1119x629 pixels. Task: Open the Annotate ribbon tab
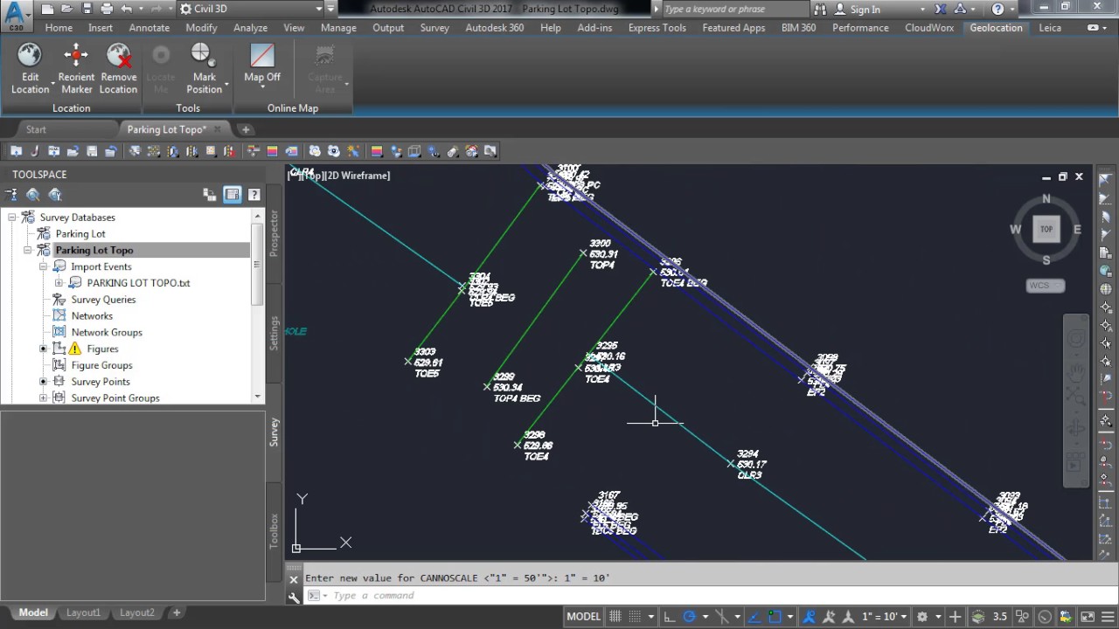coord(149,28)
